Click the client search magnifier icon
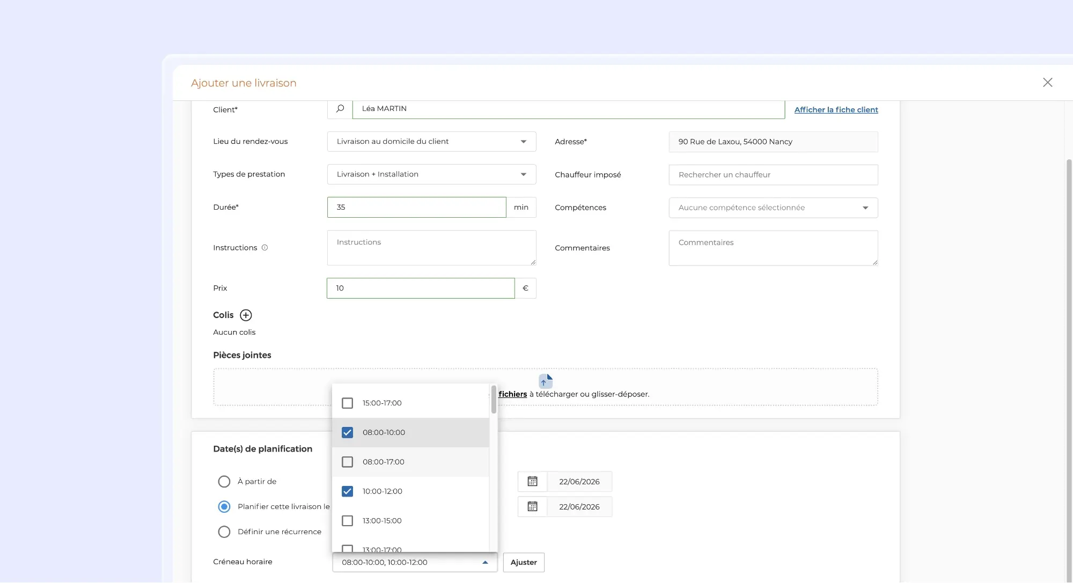The width and height of the screenshot is (1073, 583). (340, 109)
